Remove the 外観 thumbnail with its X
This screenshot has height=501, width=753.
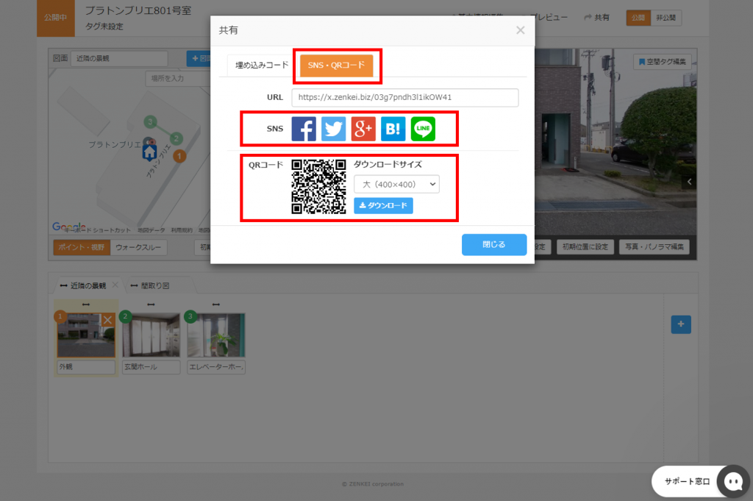click(x=108, y=320)
